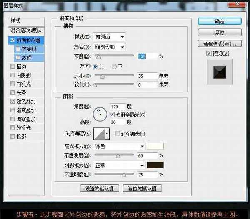
Task: Select the 下 (Down) direction radio button
Action: tap(115, 66)
